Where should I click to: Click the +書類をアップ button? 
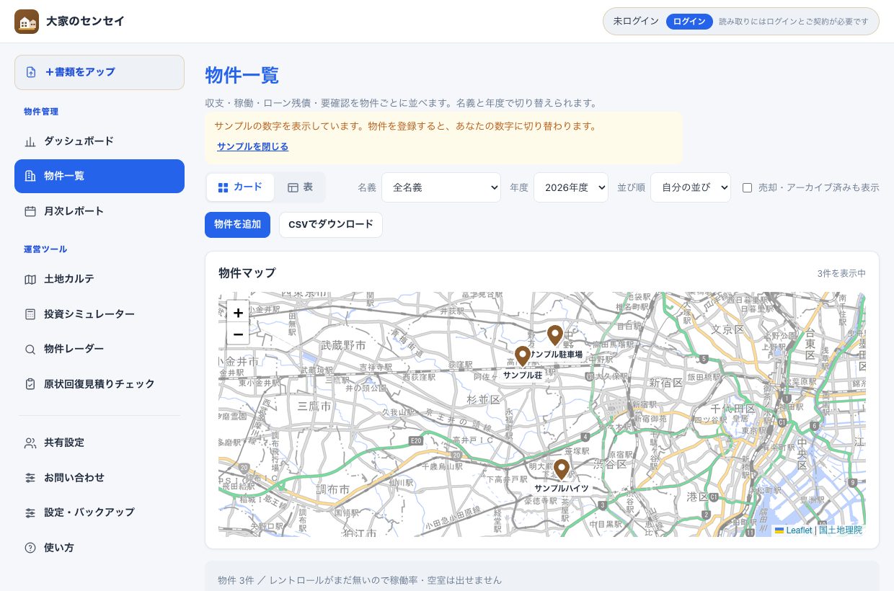pos(99,72)
